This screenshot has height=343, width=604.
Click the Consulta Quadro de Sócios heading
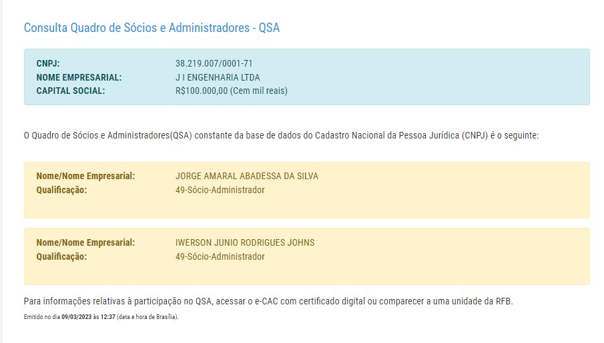point(152,28)
